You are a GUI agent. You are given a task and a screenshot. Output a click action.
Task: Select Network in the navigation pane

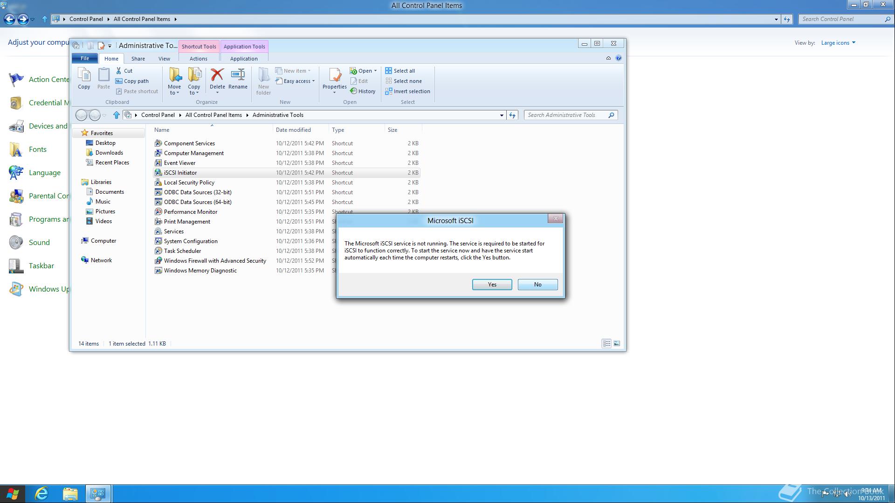101,260
